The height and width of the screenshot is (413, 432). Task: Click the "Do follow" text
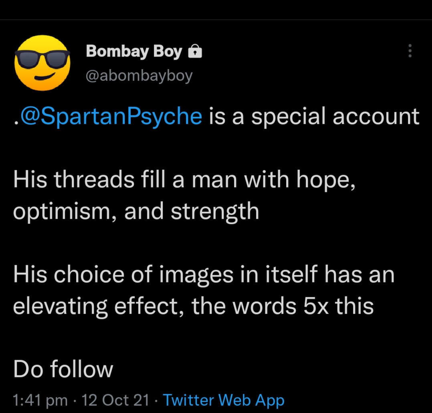click(x=63, y=369)
